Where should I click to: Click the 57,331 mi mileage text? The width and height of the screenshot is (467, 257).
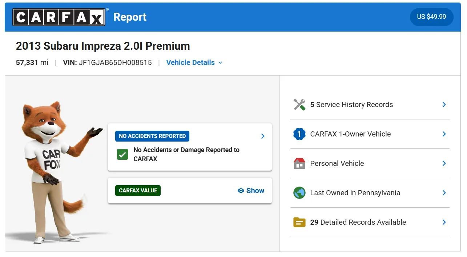click(x=32, y=62)
